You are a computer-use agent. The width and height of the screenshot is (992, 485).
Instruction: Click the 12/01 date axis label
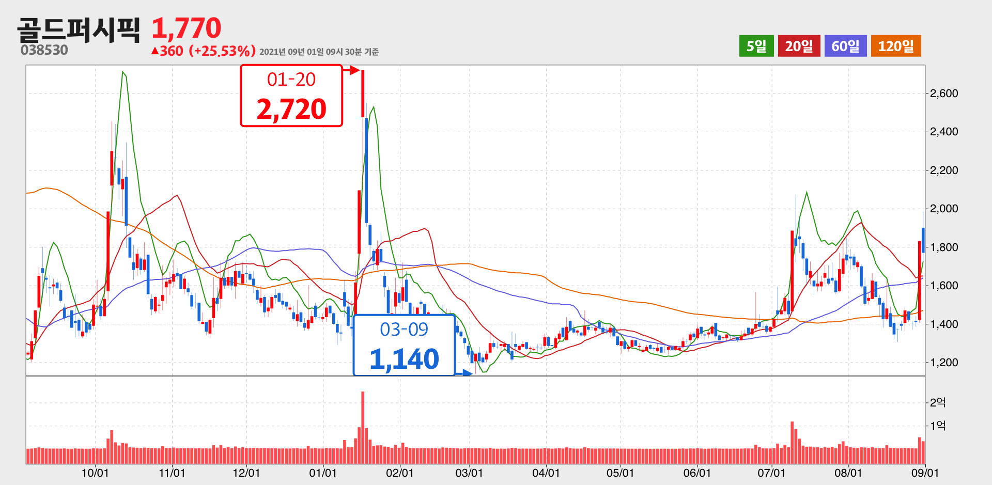pos(246,473)
